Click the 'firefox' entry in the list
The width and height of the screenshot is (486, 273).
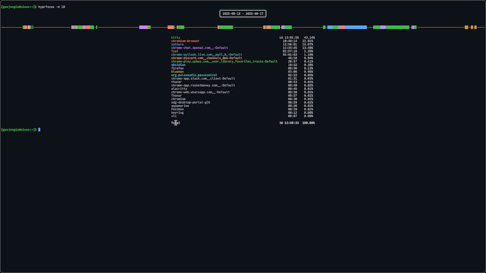177,68
